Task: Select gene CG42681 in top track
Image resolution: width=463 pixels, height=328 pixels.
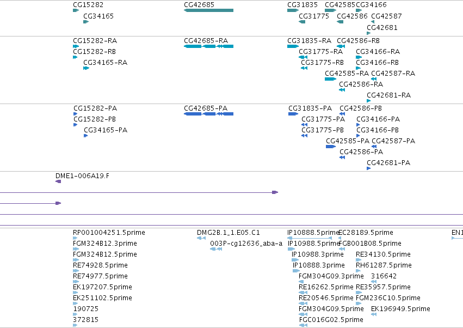Action: tap(368, 33)
